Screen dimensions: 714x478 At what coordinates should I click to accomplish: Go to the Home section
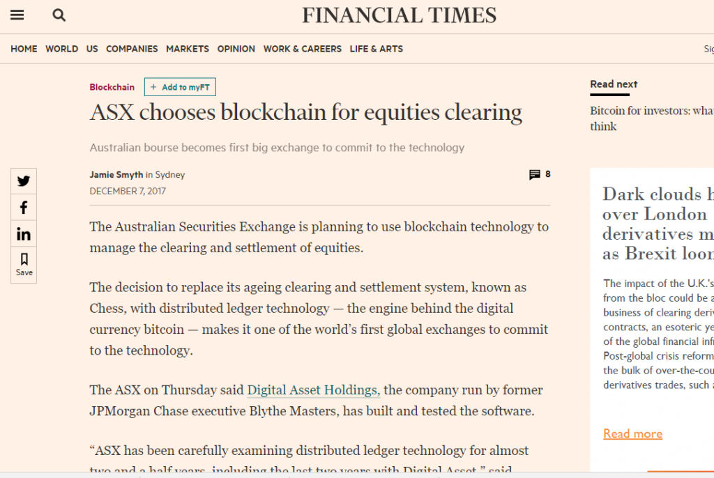(24, 49)
